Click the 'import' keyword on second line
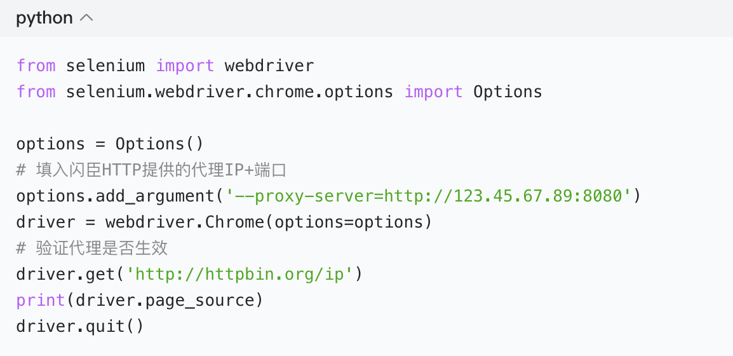Viewport: 733px width, 356px height. tap(433, 92)
